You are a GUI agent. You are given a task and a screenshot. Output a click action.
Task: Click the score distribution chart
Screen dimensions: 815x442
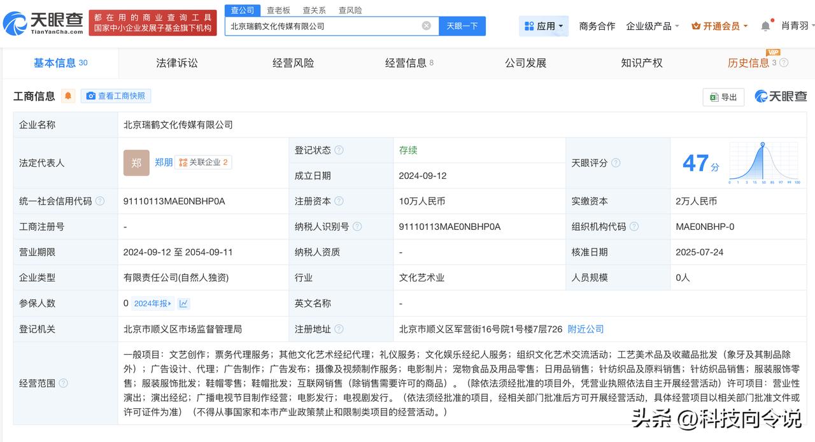coord(763,163)
